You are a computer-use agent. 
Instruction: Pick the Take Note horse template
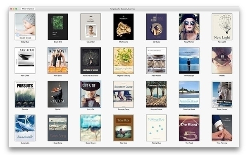coord(124,128)
